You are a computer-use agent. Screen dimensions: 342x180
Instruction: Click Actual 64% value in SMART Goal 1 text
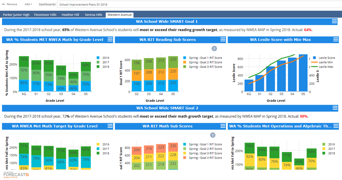click(308, 30)
